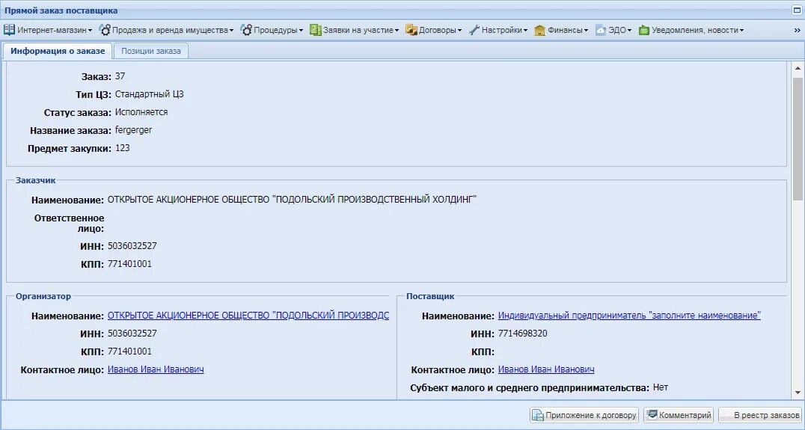Click the Процедуры gear icon
This screenshot has height=430, width=805.
tap(246, 30)
